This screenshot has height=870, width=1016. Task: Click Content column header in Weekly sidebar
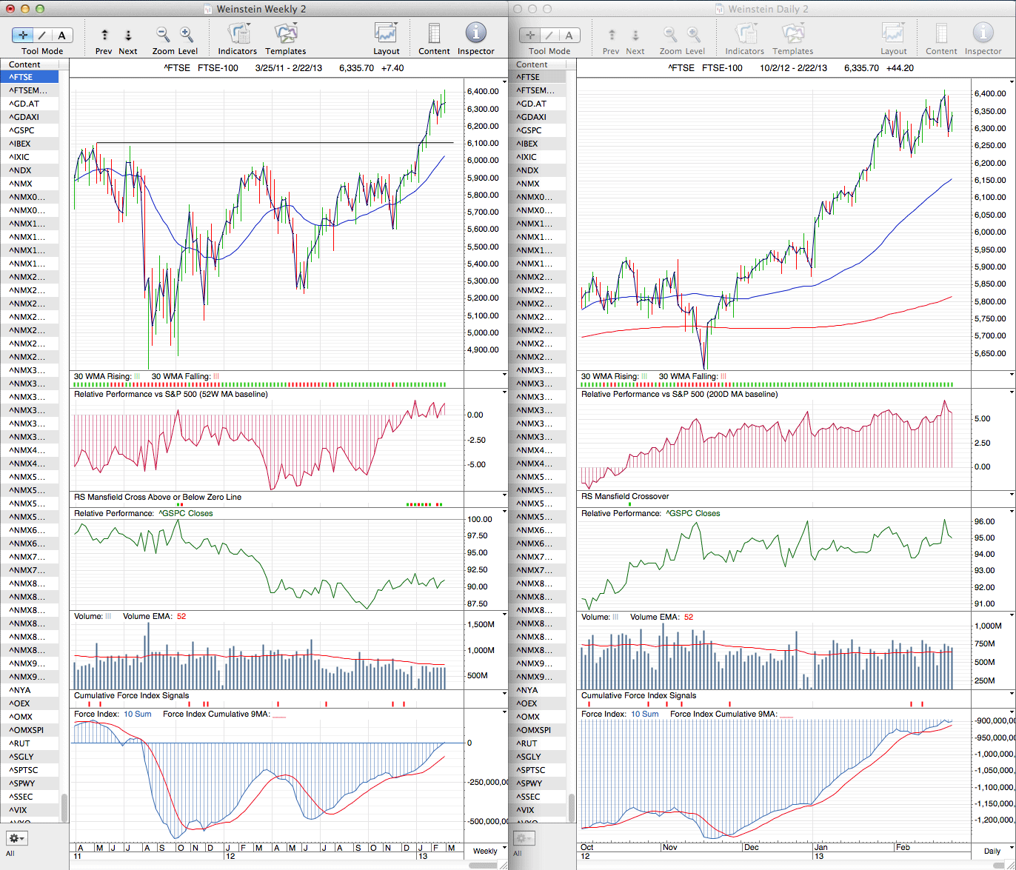[x=25, y=64]
